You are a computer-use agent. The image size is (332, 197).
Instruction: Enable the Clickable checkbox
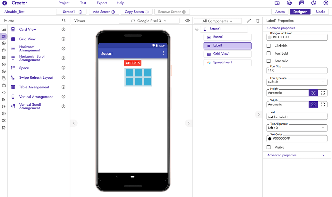[269, 46]
